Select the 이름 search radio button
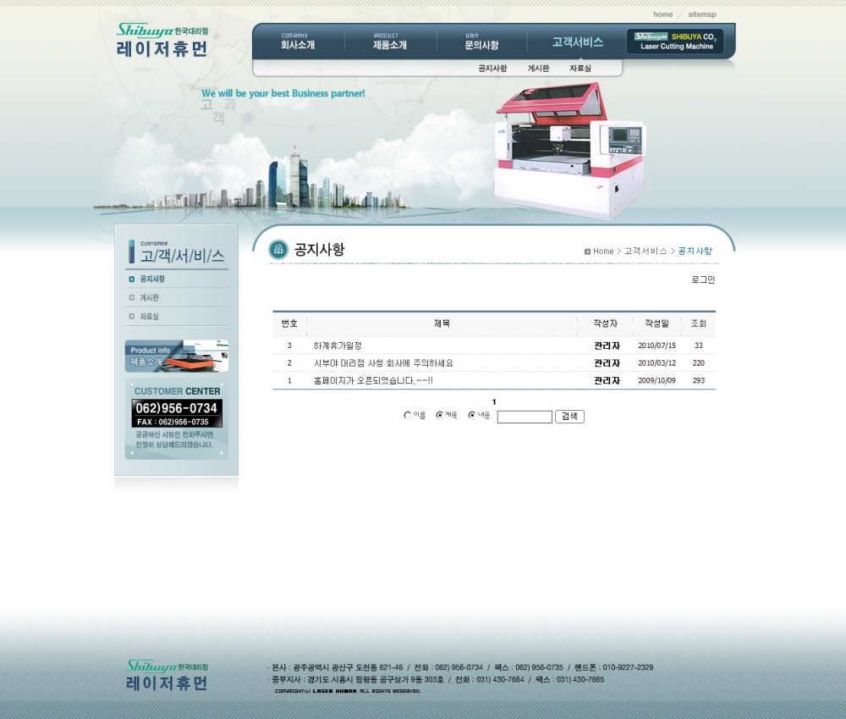 click(408, 415)
